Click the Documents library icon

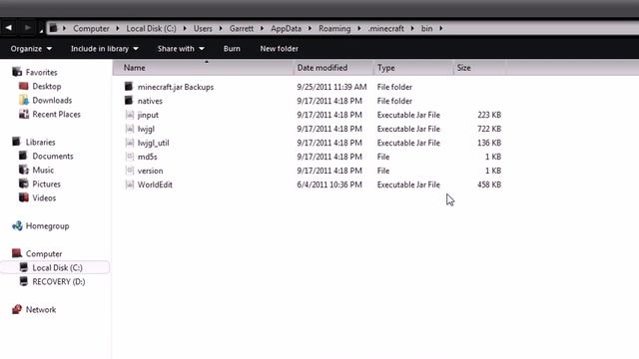(x=24, y=156)
